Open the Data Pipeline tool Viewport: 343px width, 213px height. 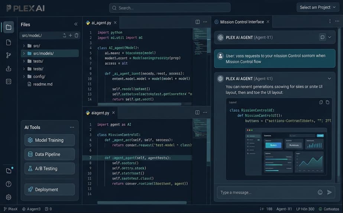pos(50,154)
